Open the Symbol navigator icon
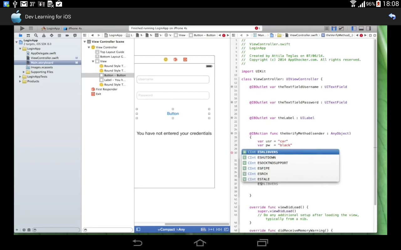This screenshot has height=250, width=401. [x=28, y=35]
